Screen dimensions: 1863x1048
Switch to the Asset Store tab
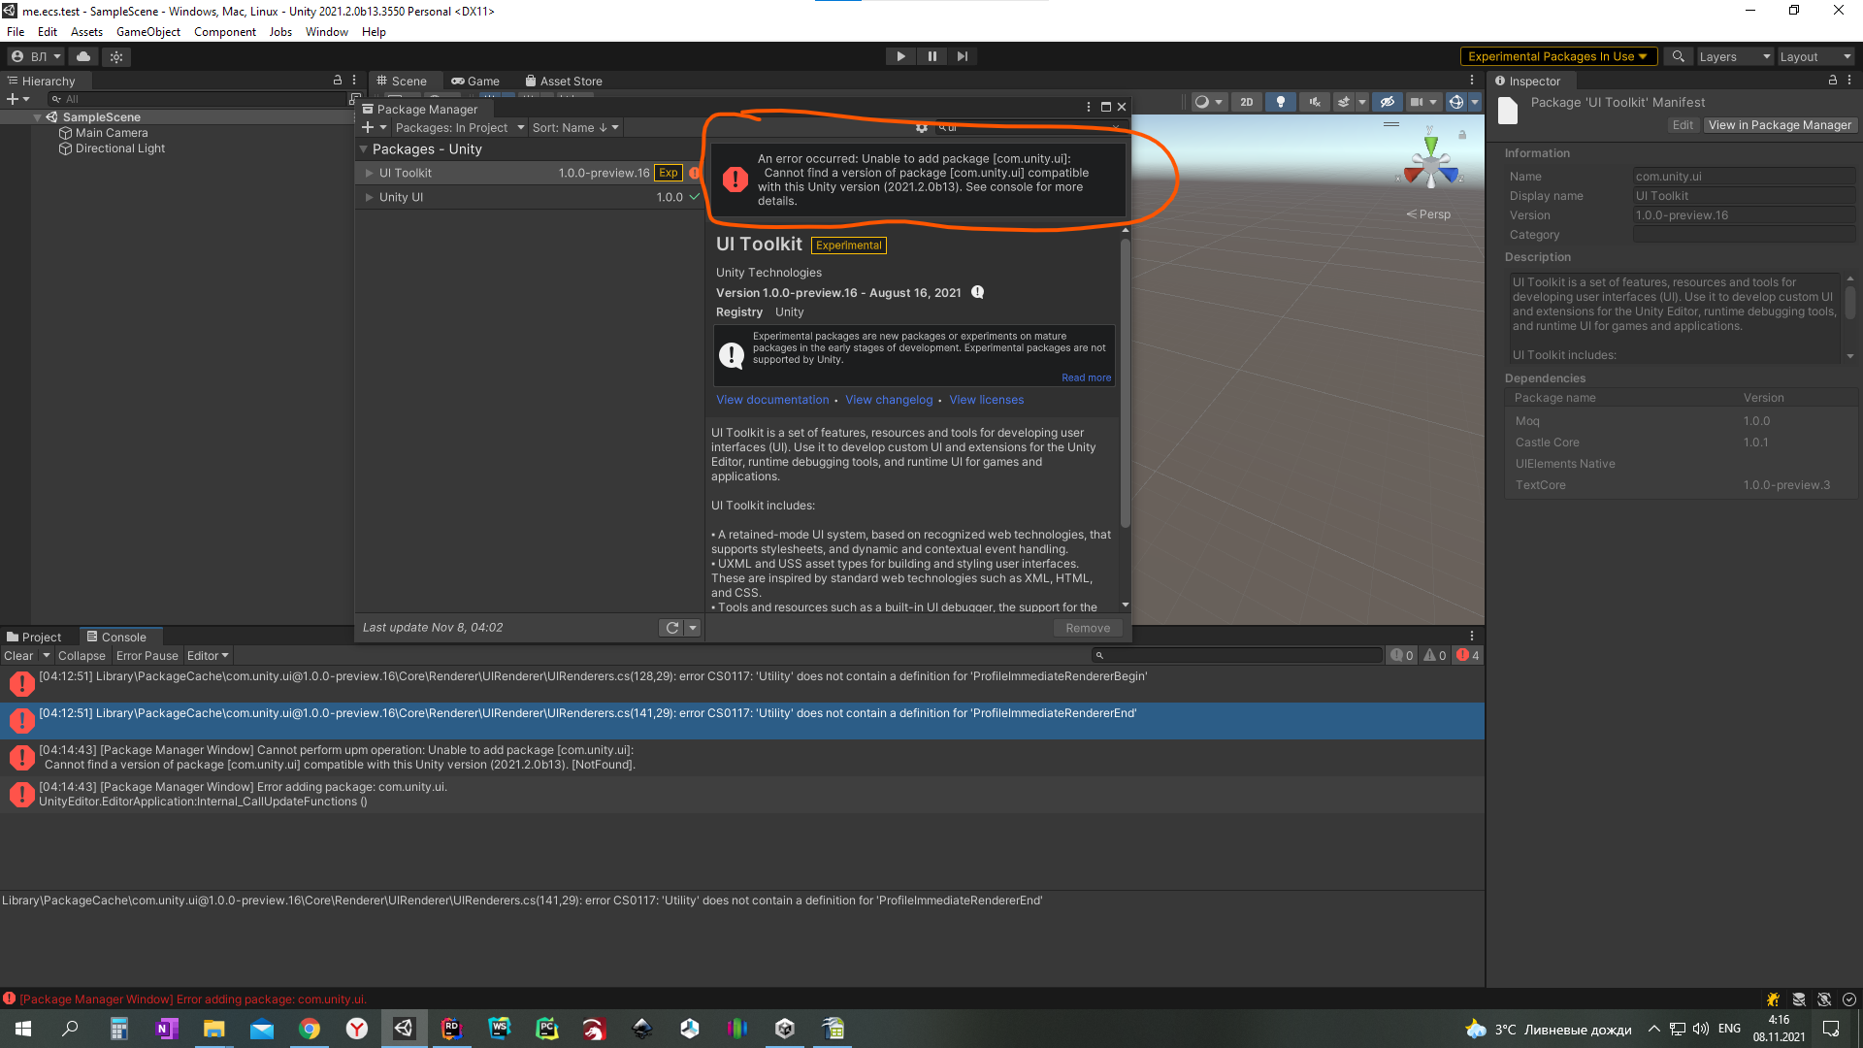563,82
